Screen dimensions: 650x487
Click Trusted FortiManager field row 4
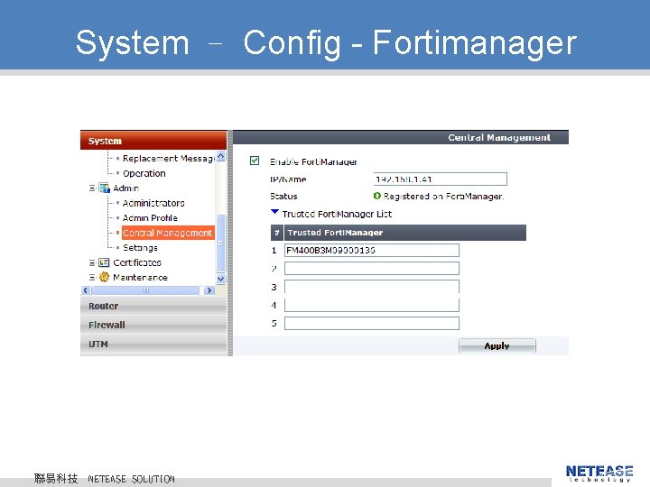click(x=371, y=305)
